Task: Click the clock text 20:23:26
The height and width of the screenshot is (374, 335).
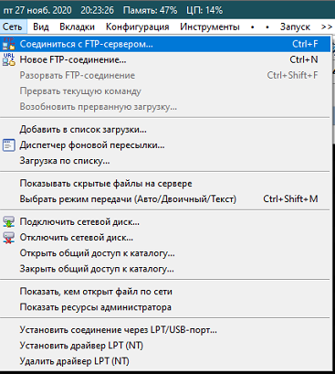Action: coord(98,10)
